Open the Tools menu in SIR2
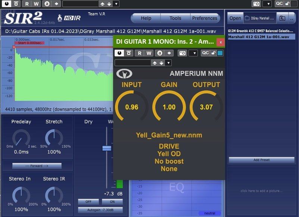Screen dimensions: 299x217 coord(175,18)
